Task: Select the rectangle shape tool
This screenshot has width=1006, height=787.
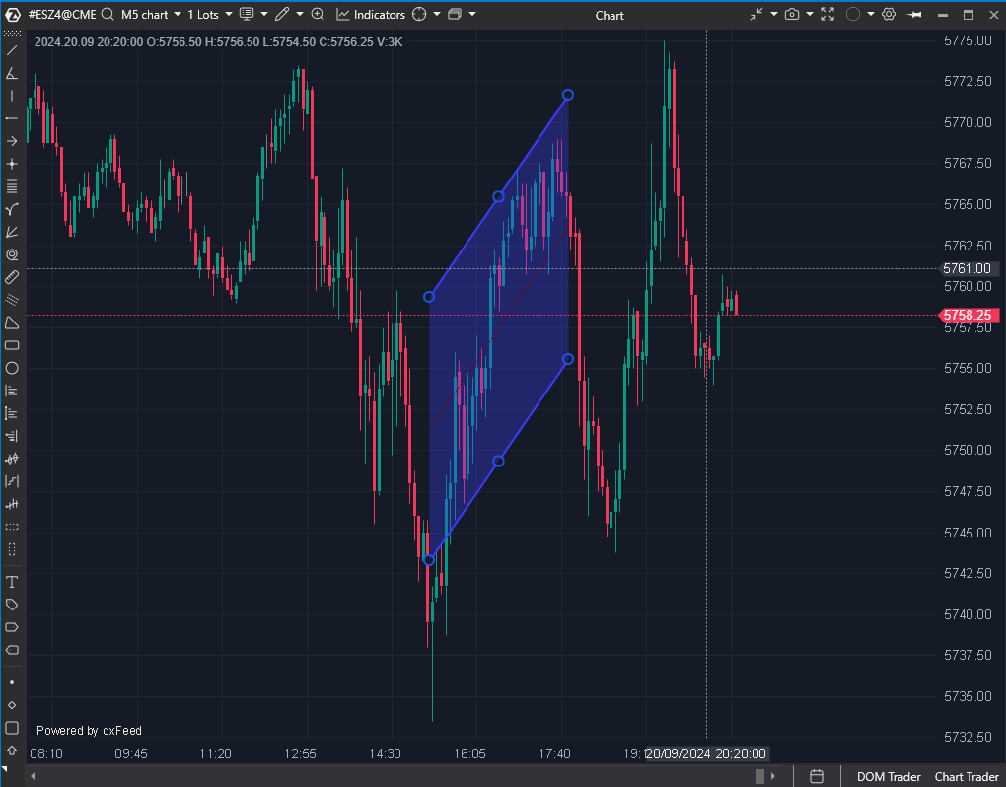Action: (x=12, y=345)
